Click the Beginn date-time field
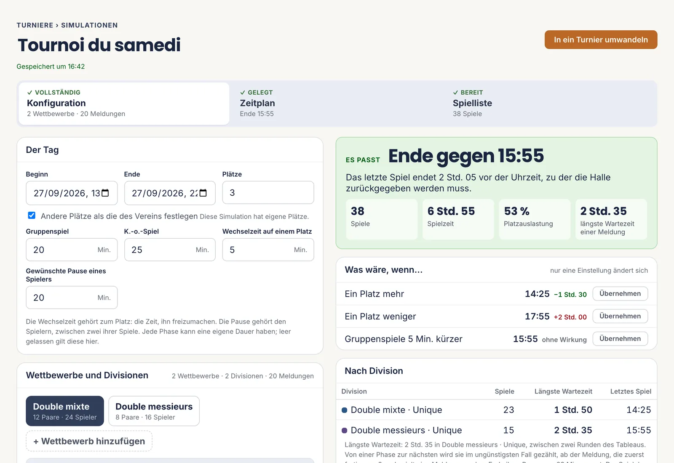This screenshot has height=463, width=674. point(72,193)
